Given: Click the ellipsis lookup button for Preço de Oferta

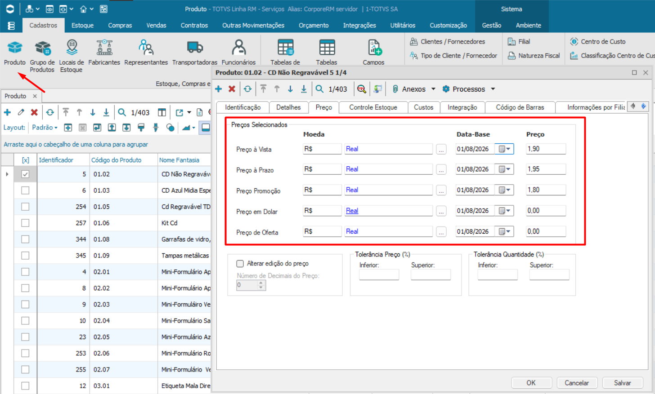Looking at the screenshot, I should click(x=441, y=232).
